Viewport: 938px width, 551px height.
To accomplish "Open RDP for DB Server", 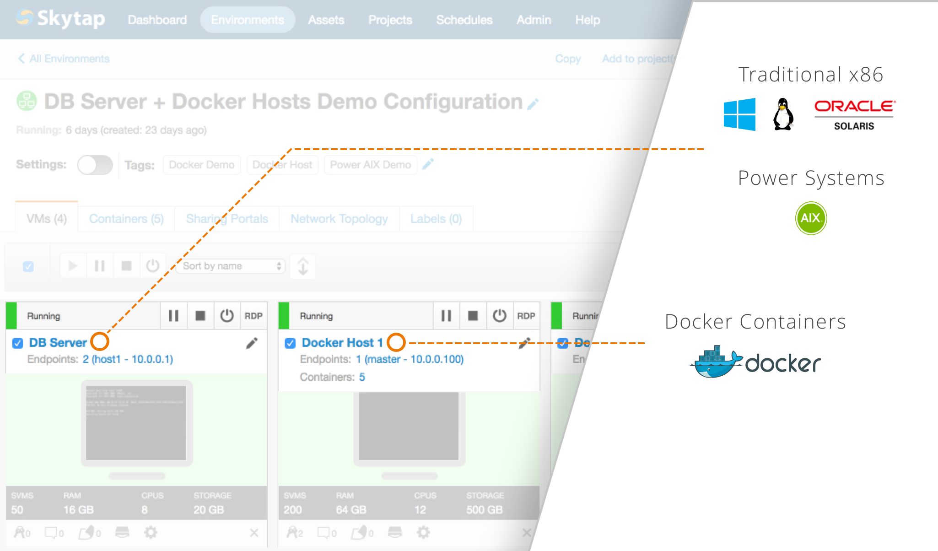I will [x=253, y=316].
